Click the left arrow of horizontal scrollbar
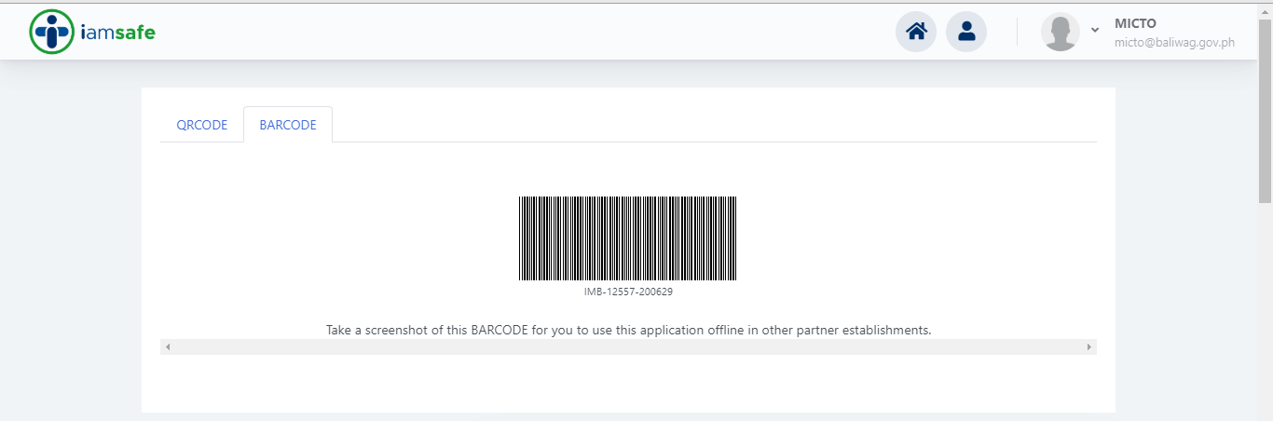 pyautogui.click(x=168, y=346)
